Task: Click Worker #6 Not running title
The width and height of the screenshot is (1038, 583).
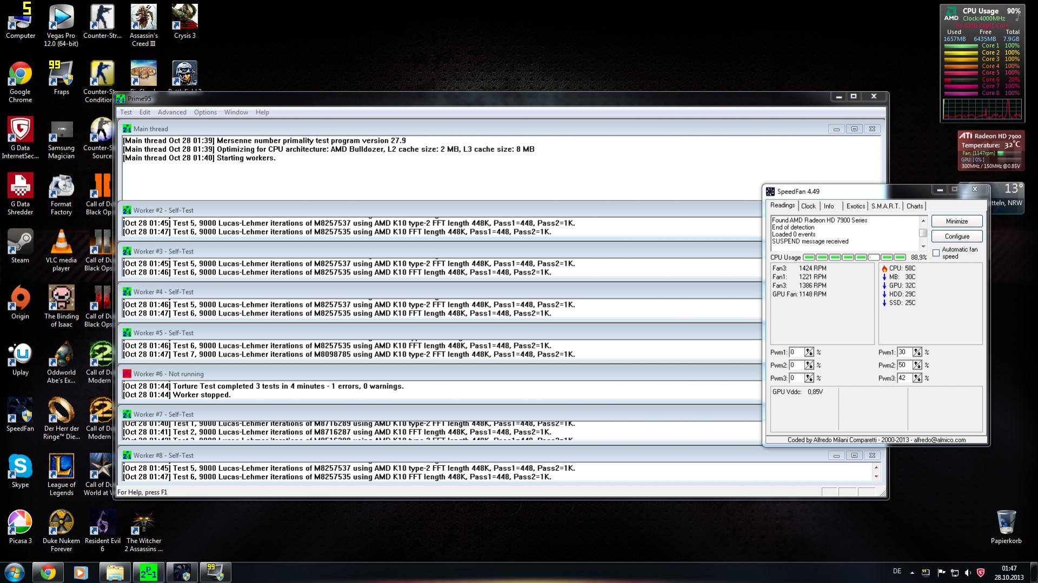Action: 168,374
